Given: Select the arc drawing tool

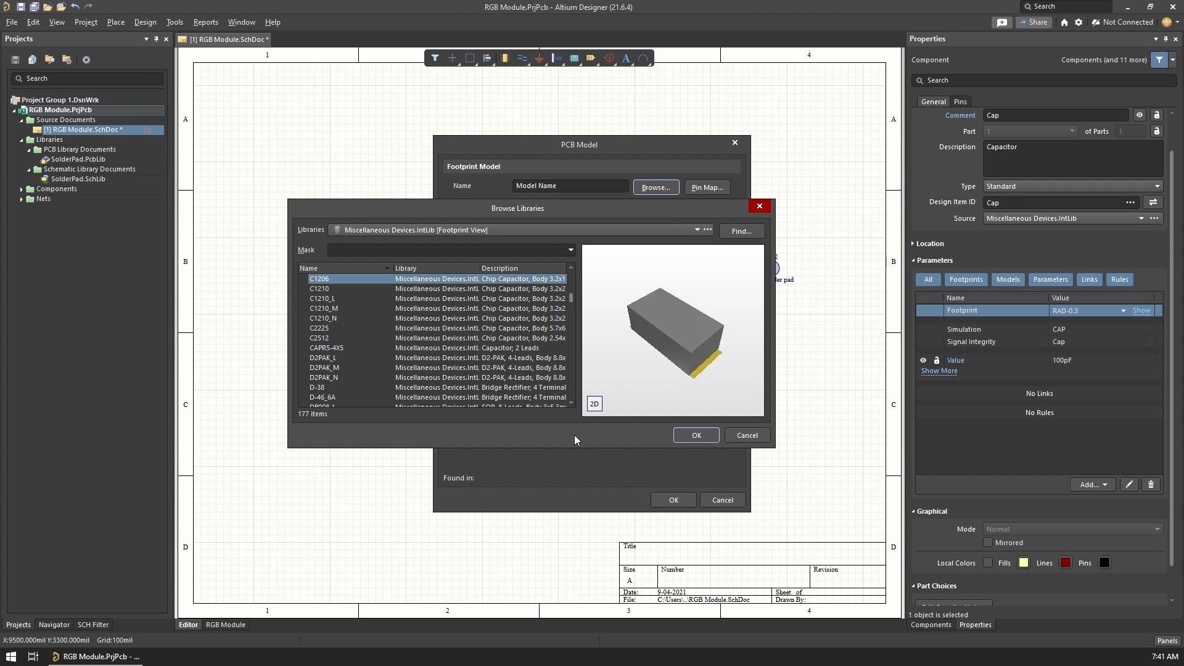Looking at the screenshot, I should [643, 58].
